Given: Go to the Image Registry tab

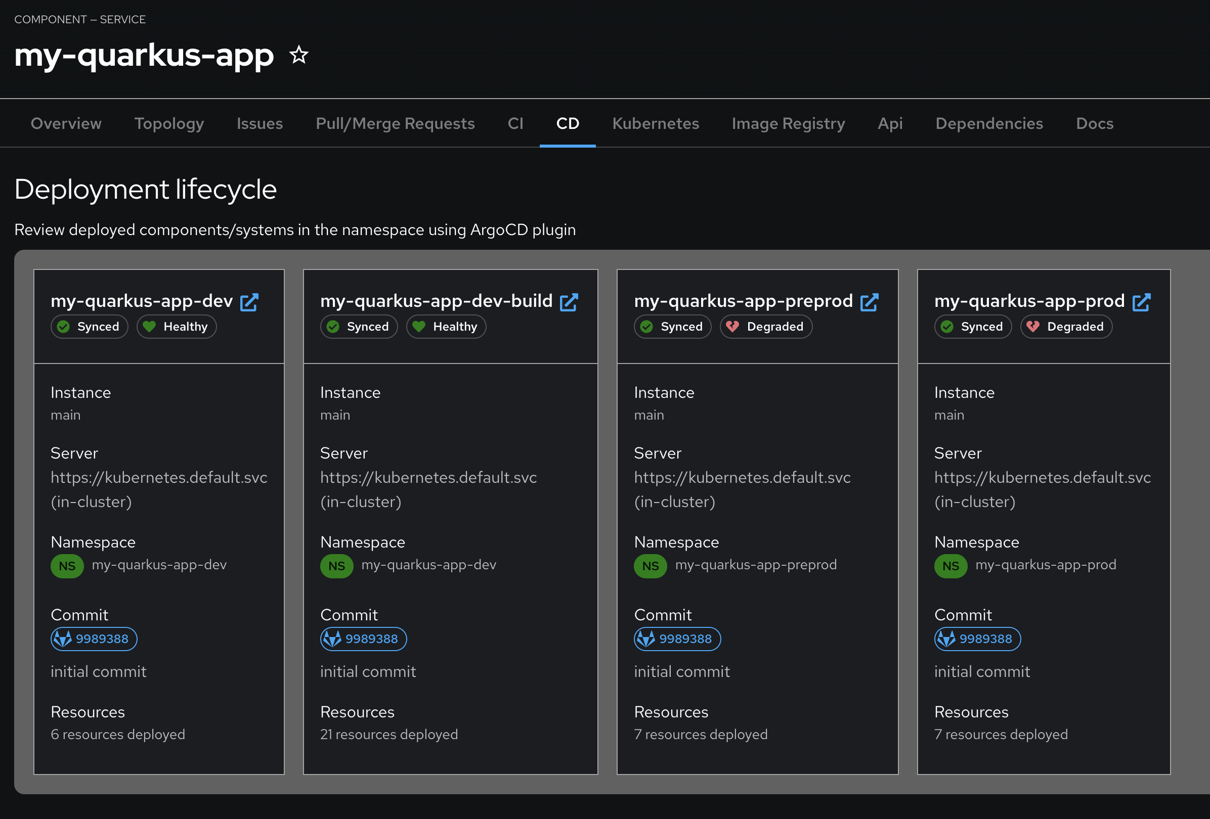Looking at the screenshot, I should [x=788, y=123].
